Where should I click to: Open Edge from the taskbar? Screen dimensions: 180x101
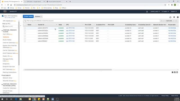(16, 99)
